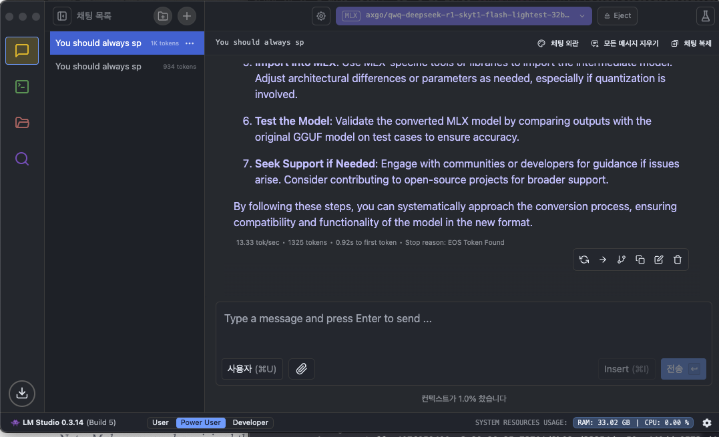Delete the assistant message with trash icon
Viewport: 719px width, 437px height.
coord(677,260)
